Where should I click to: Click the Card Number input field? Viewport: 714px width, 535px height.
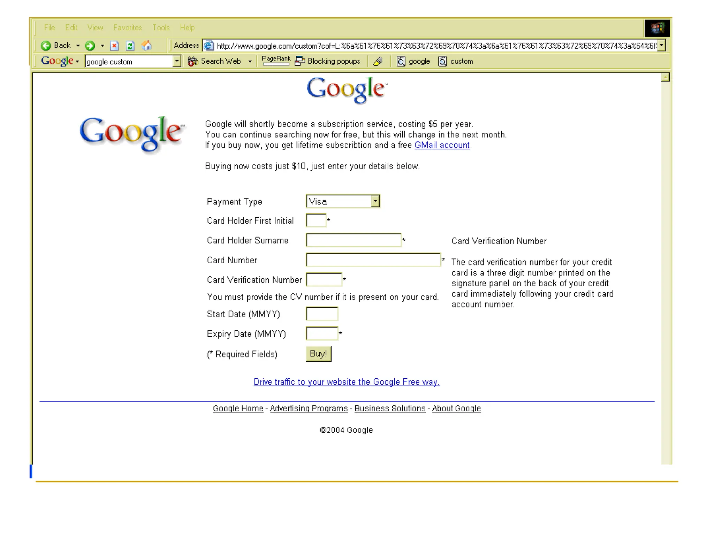pyautogui.click(x=373, y=260)
